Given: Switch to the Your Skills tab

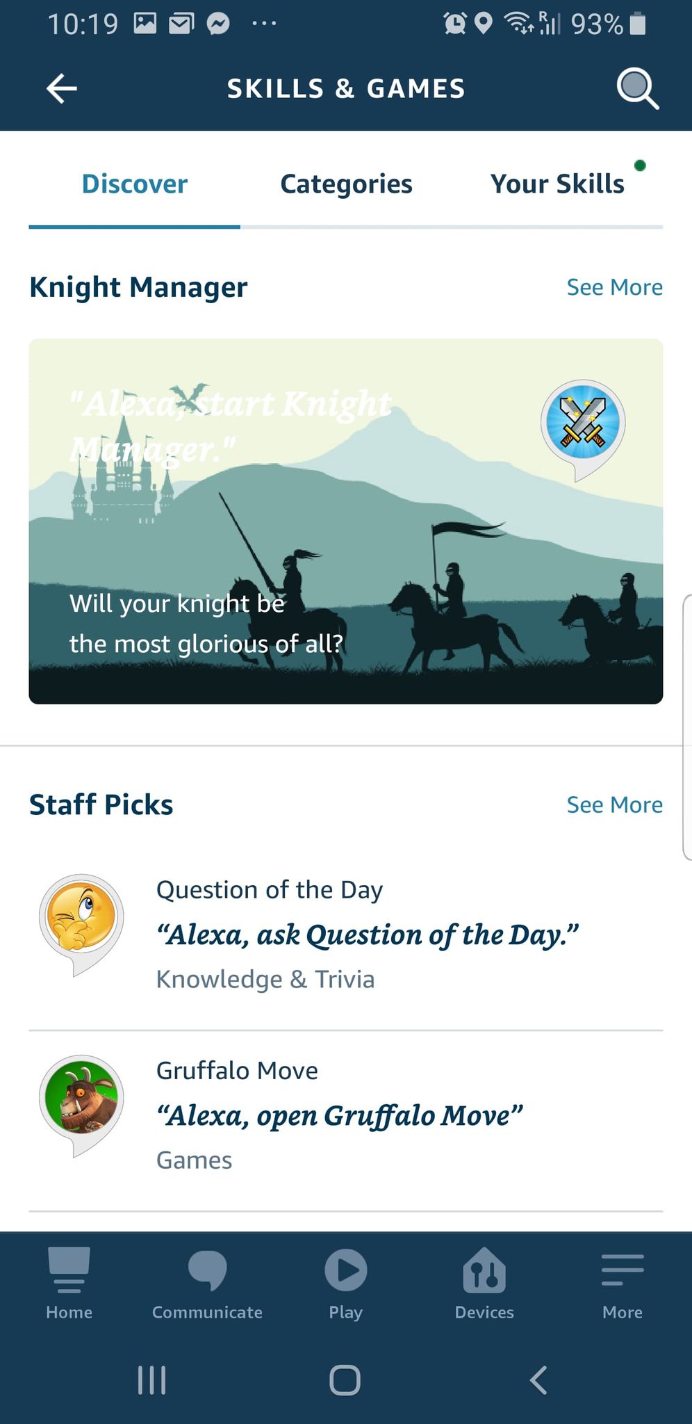Looking at the screenshot, I should click(x=557, y=184).
